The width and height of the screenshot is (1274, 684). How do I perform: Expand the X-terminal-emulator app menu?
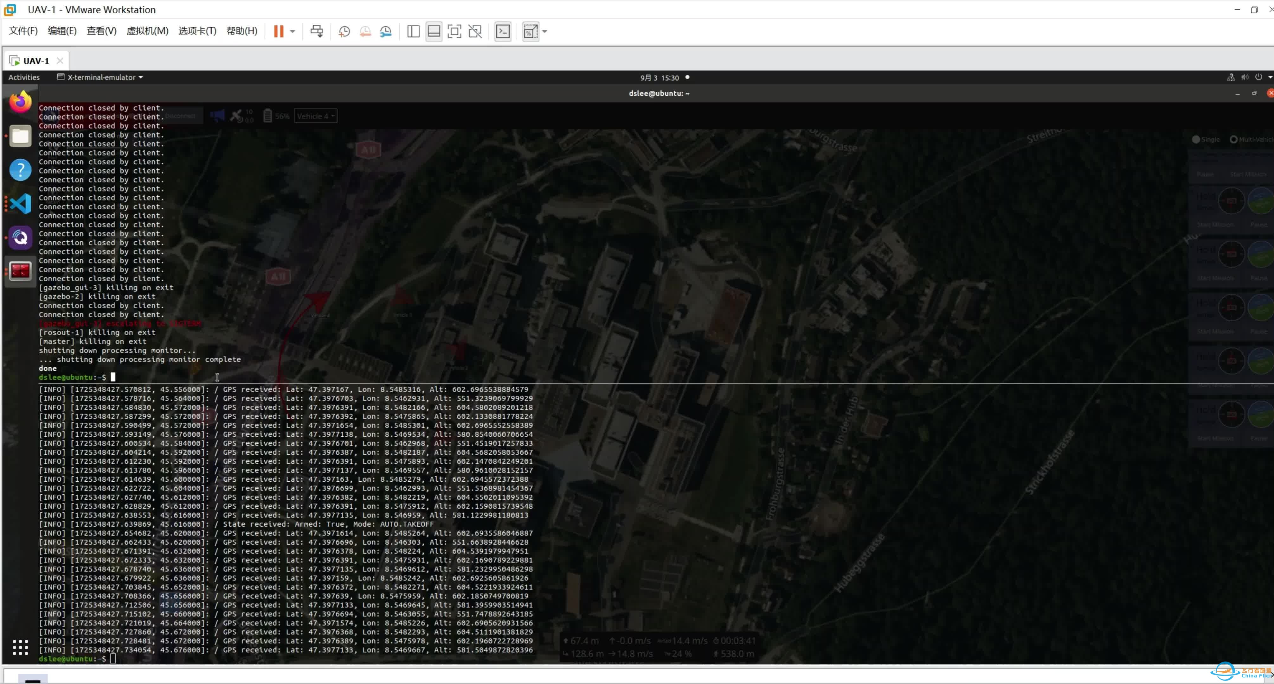(x=100, y=77)
